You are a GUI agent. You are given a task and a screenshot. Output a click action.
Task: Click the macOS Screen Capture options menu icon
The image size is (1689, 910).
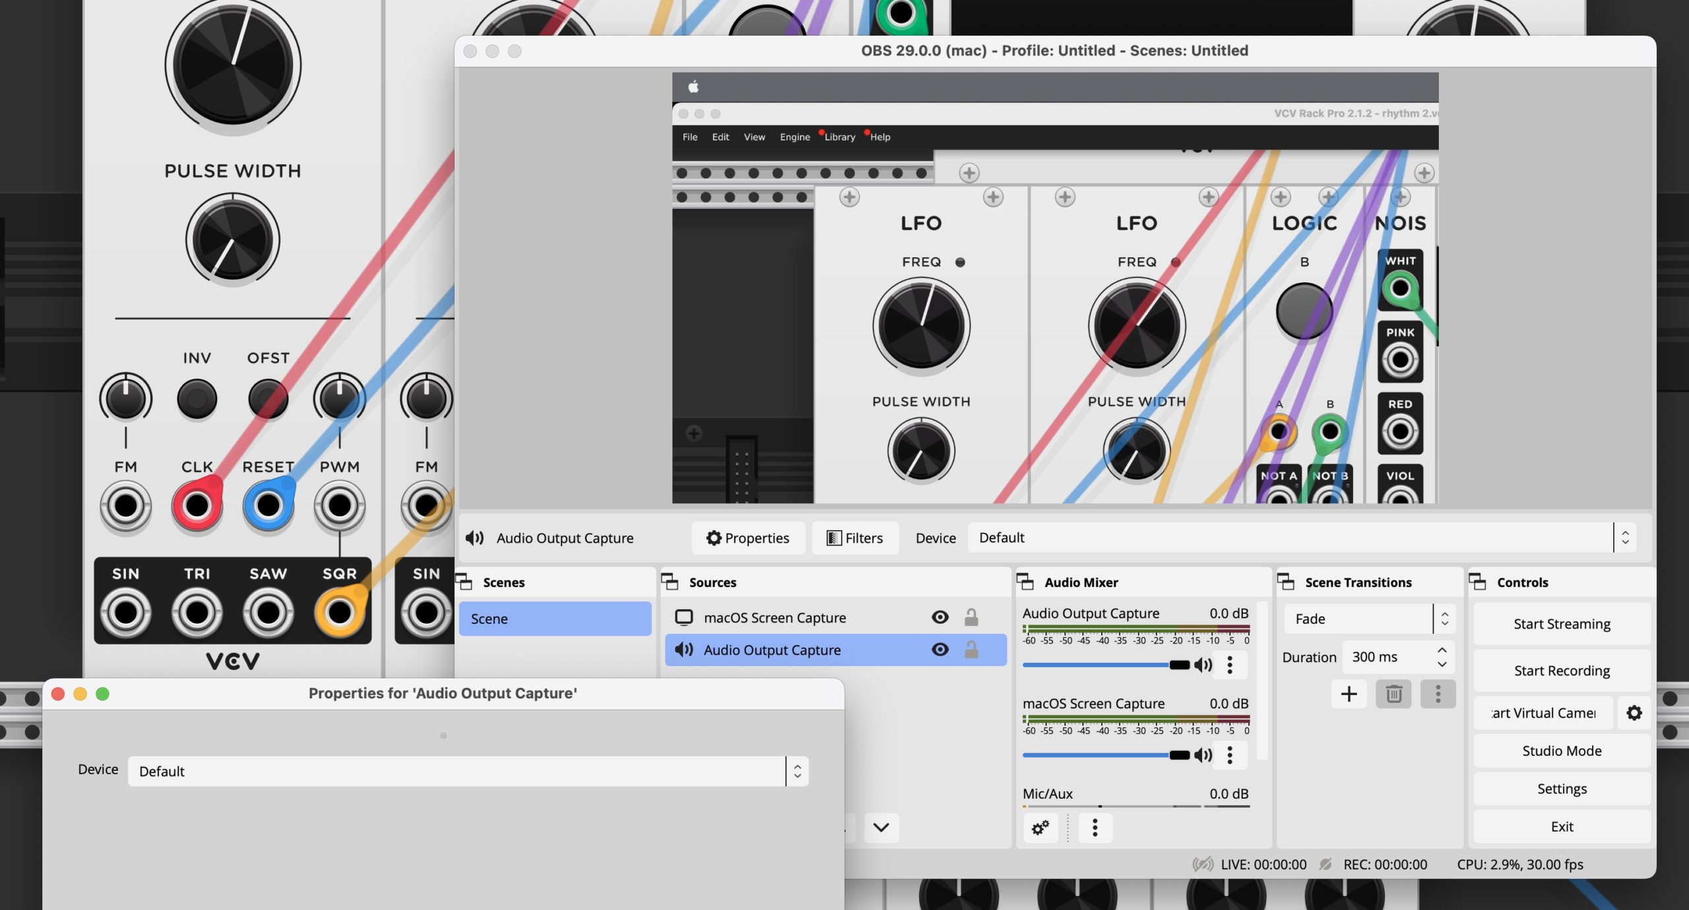pos(1230,754)
